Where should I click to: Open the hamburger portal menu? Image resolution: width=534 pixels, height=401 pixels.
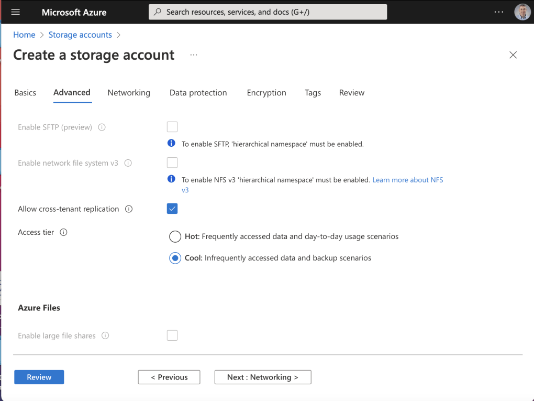(15, 12)
